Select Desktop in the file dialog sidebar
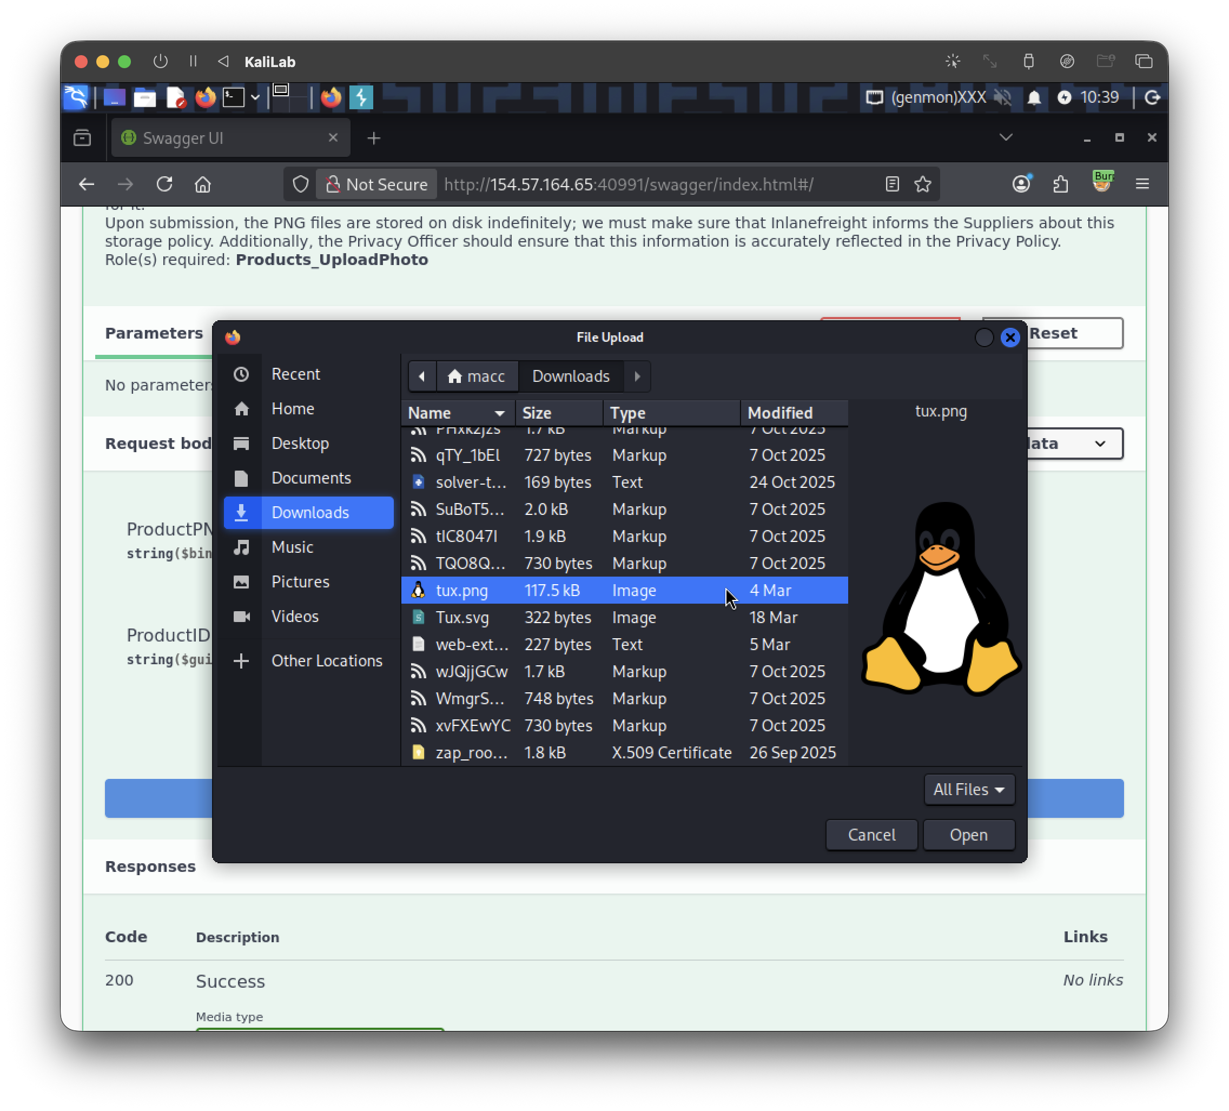Image resolution: width=1229 pixels, height=1111 pixels. pos(308,444)
